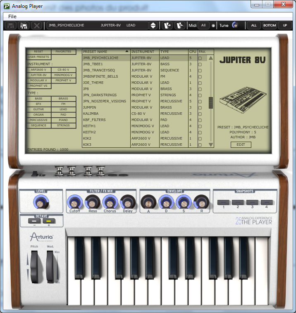Click the octave plus button

49,221
